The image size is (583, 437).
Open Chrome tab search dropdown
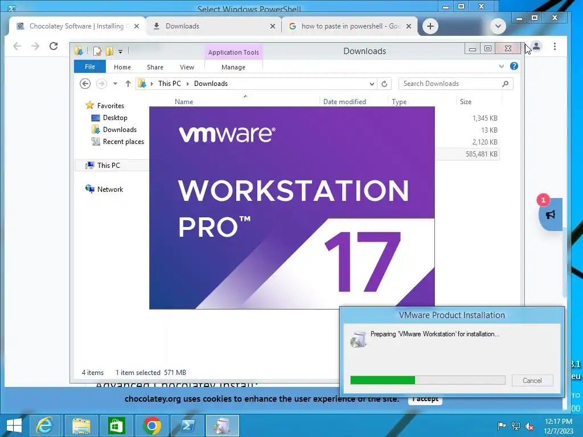(498, 26)
